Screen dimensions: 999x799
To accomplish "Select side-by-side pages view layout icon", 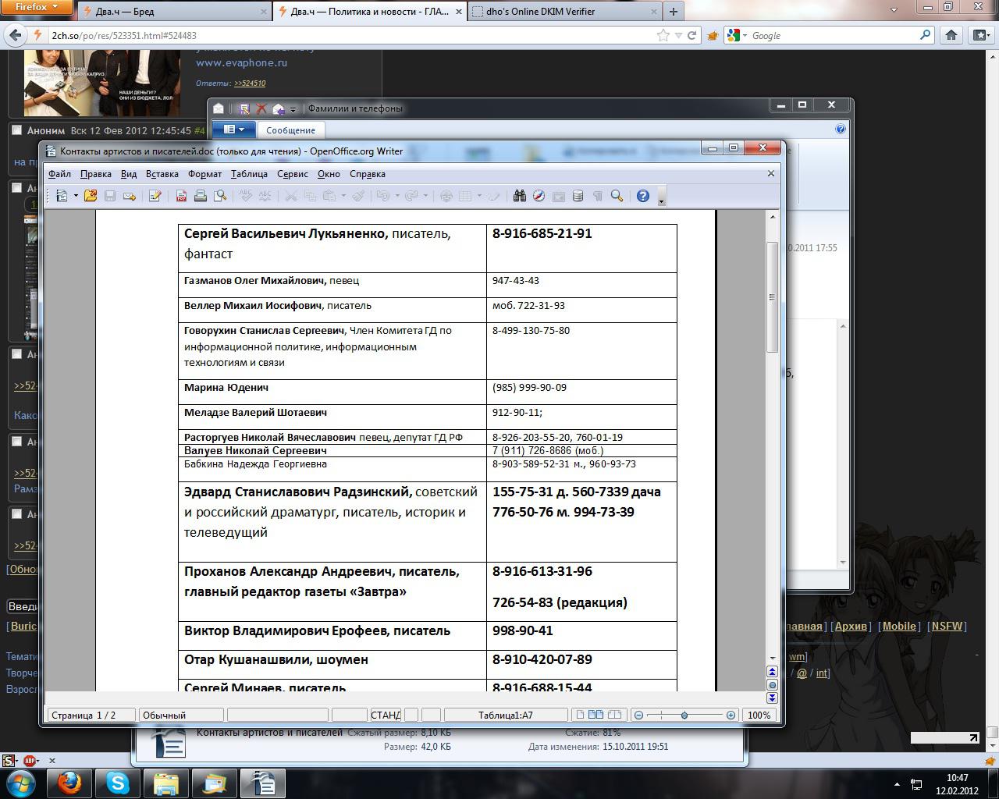I will click(x=595, y=715).
